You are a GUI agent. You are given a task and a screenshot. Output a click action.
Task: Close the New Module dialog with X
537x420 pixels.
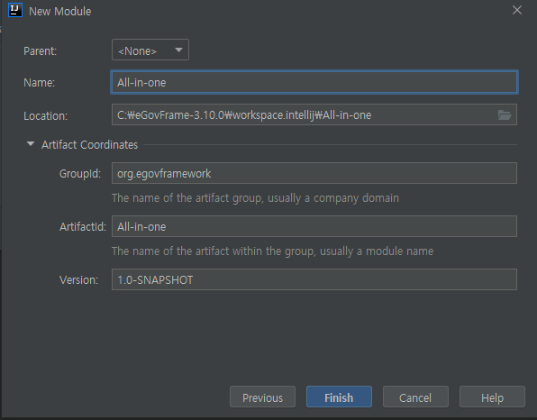point(517,10)
